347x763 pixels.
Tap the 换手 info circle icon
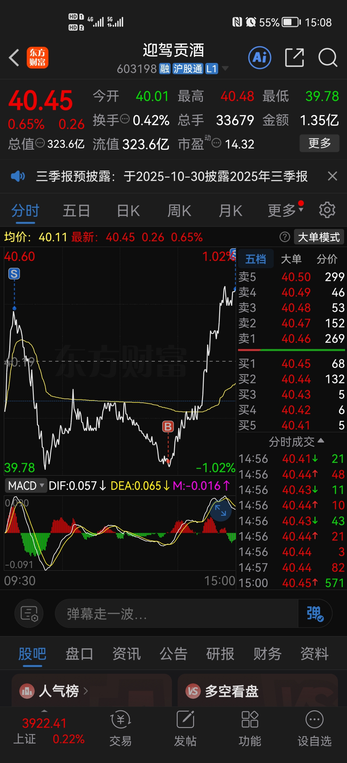tap(125, 119)
